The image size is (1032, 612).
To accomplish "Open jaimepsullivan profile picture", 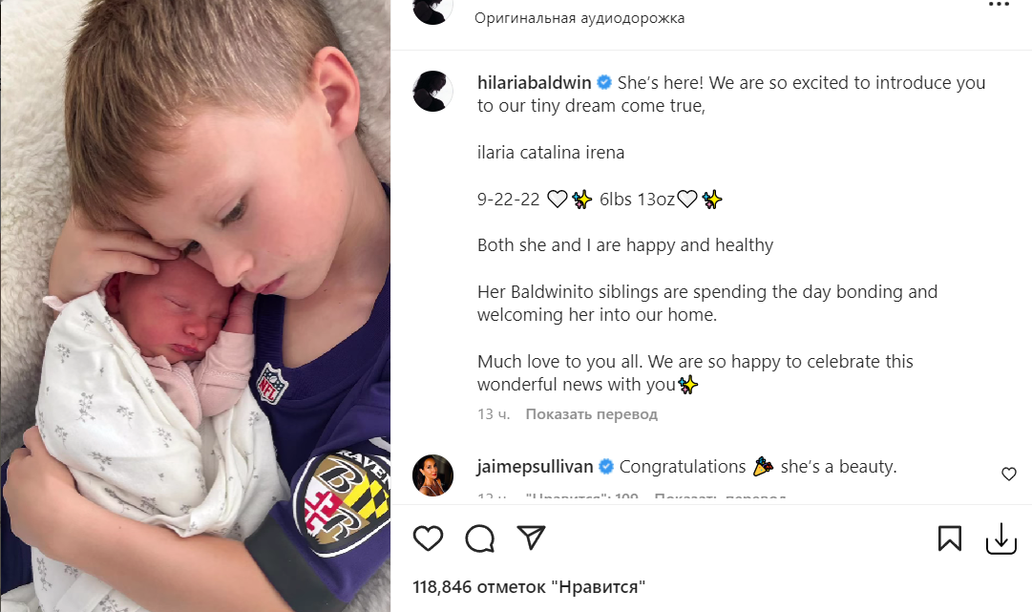I will pyautogui.click(x=433, y=475).
